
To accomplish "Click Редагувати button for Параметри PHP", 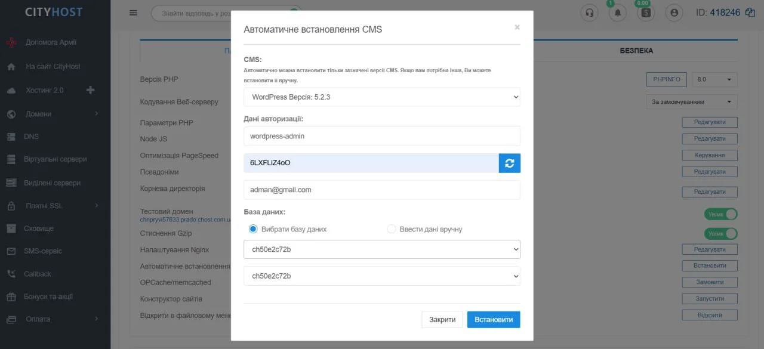I will (710, 122).
